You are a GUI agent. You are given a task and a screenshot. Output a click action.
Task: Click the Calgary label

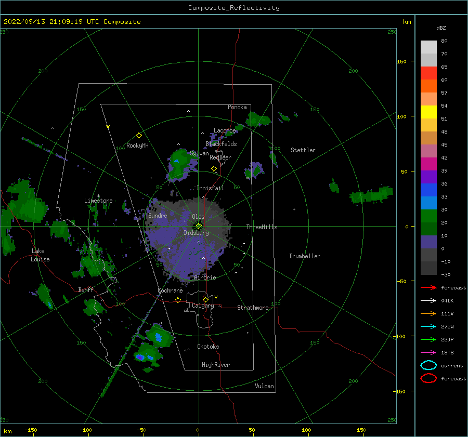tap(203, 306)
